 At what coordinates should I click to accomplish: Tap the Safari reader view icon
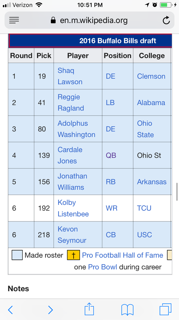pyautogui.click(x=14, y=20)
